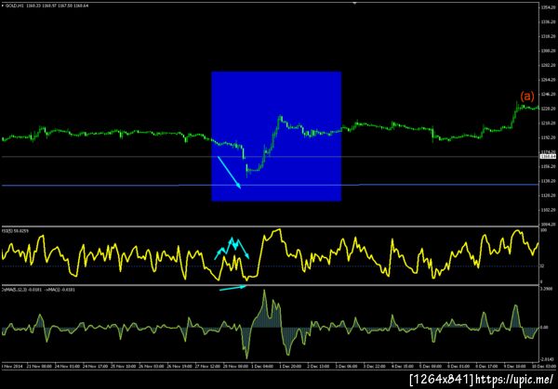Select the blue horizontal support line
This screenshot has height=389, width=558.
tap(270, 185)
